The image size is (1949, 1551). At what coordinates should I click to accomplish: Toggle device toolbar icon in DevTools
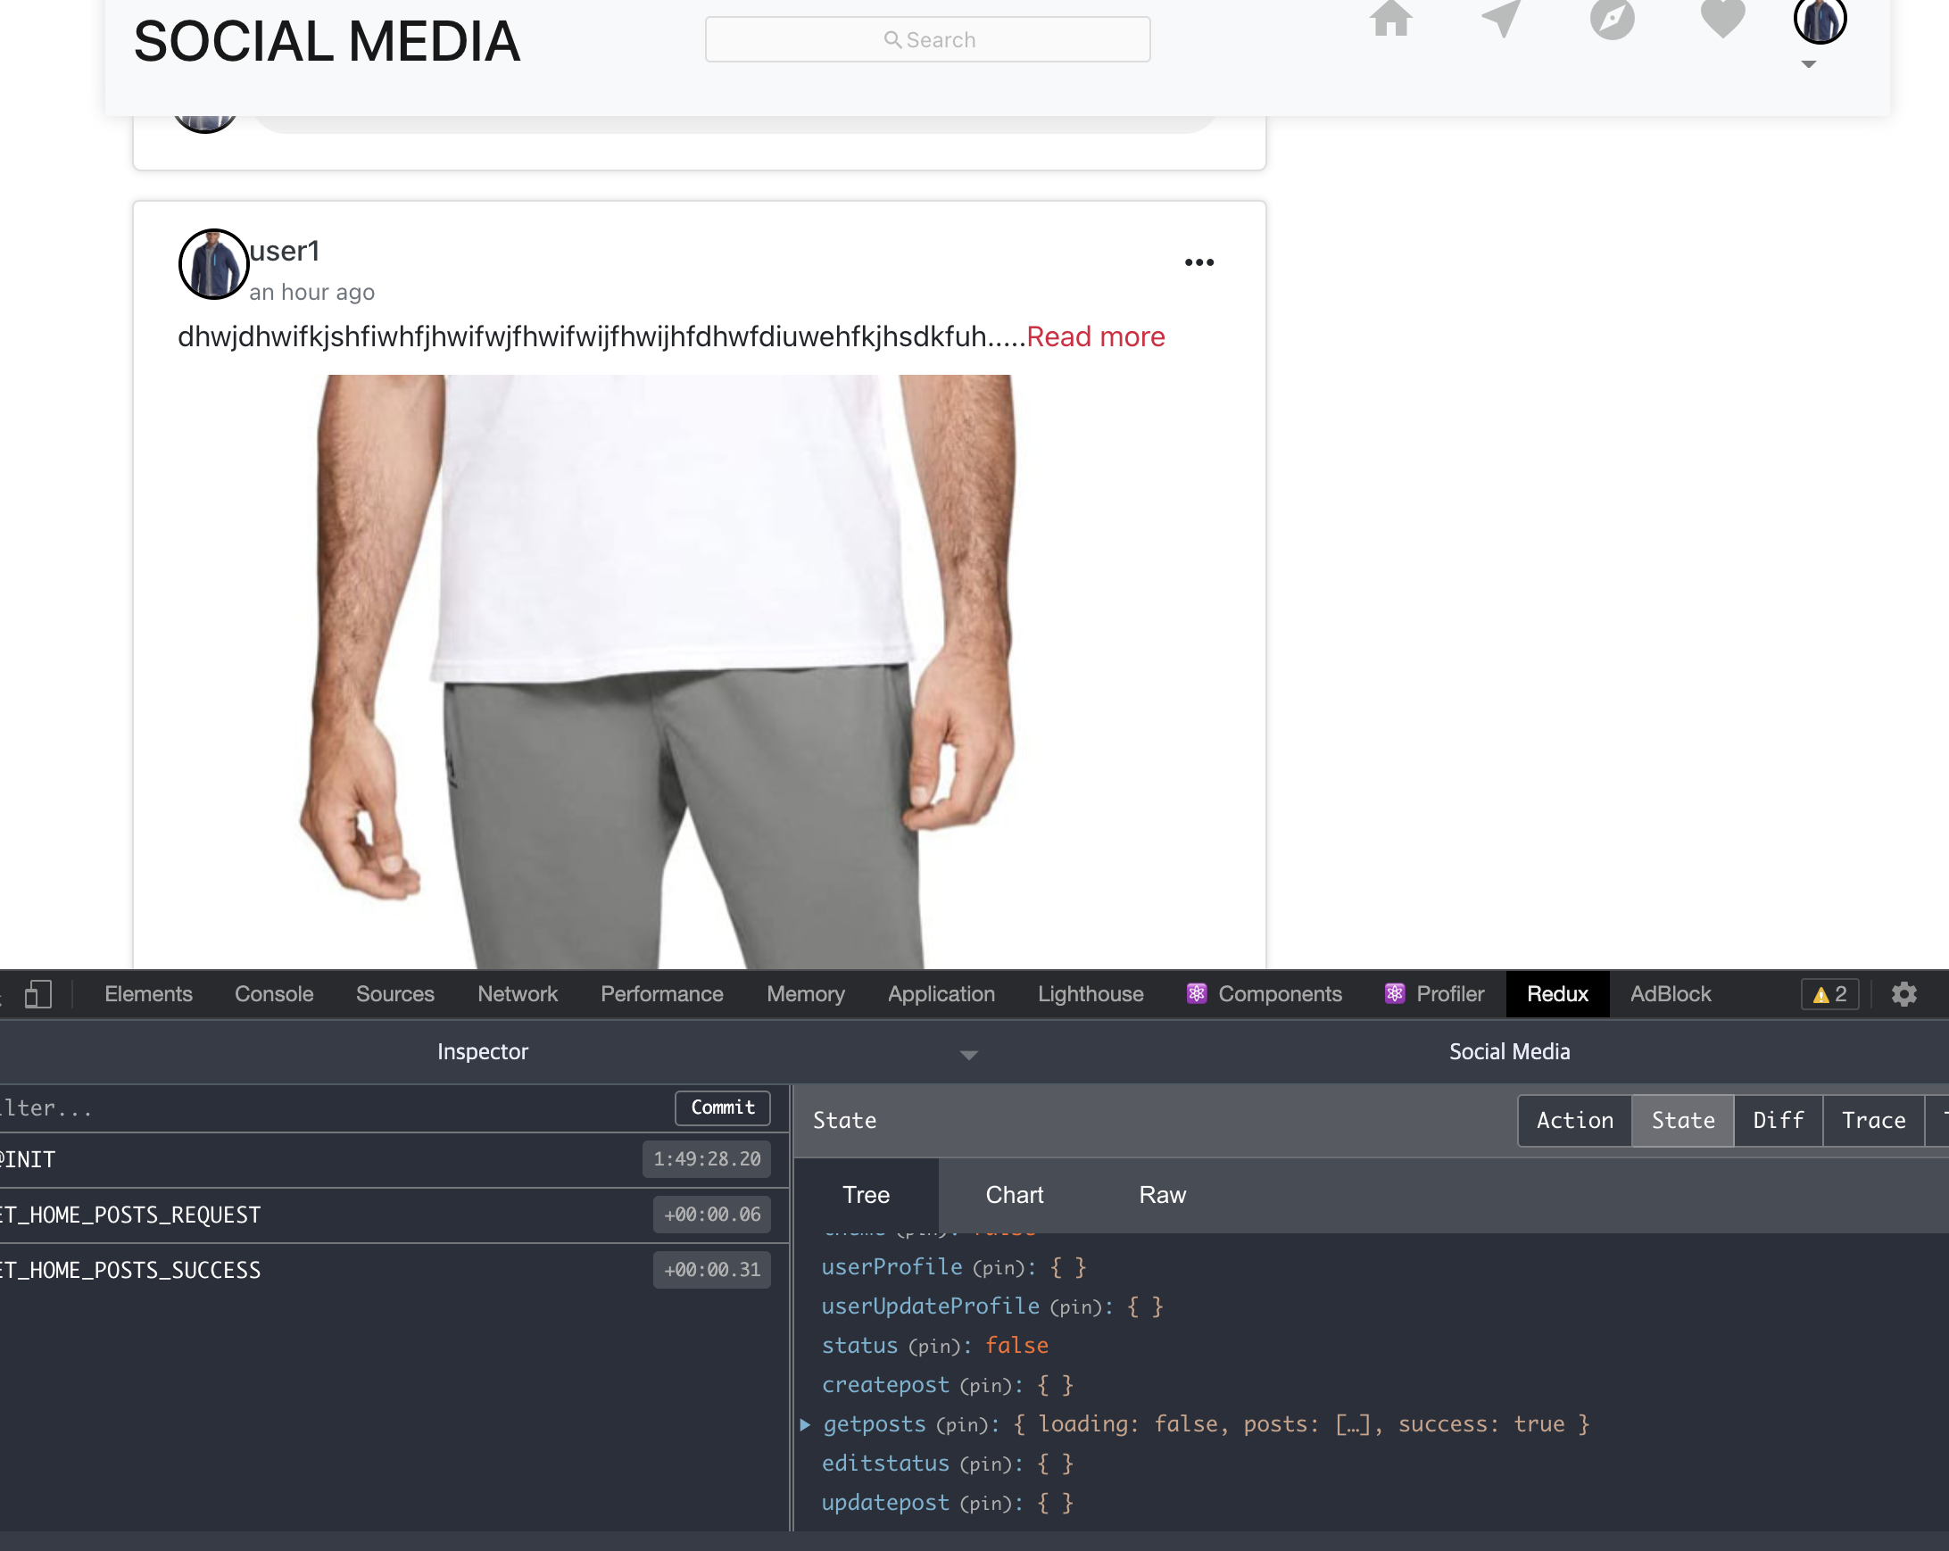pyautogui.click(x=38, y=994)
